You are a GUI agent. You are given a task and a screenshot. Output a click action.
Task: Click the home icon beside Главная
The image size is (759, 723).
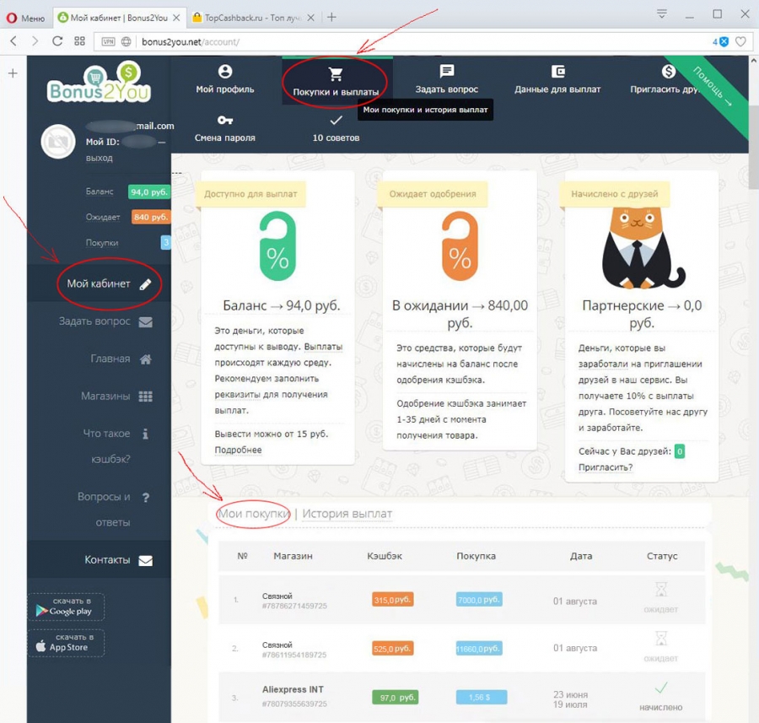click(x=145, y=359)
